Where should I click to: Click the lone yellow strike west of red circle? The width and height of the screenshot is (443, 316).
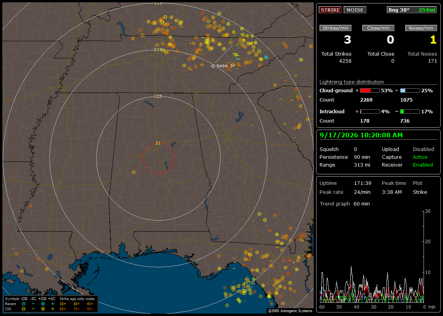click(x=134, y=172)
